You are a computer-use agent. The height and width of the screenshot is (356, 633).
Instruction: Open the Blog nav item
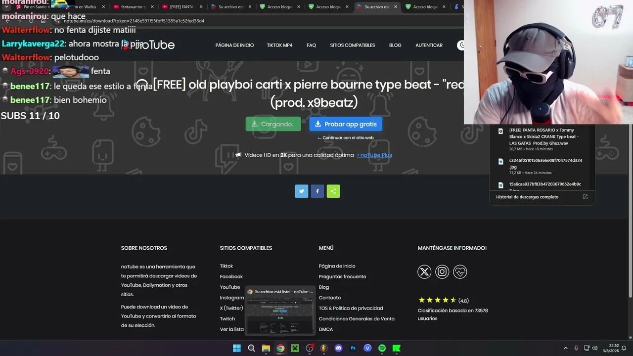coord(395,45)
